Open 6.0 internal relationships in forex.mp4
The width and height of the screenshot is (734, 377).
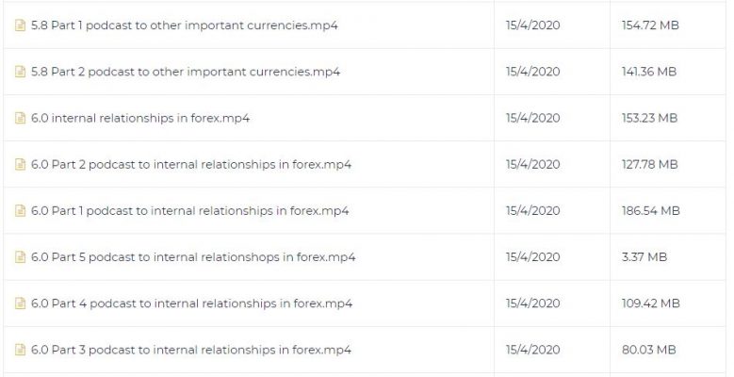(x=140, y=118)
